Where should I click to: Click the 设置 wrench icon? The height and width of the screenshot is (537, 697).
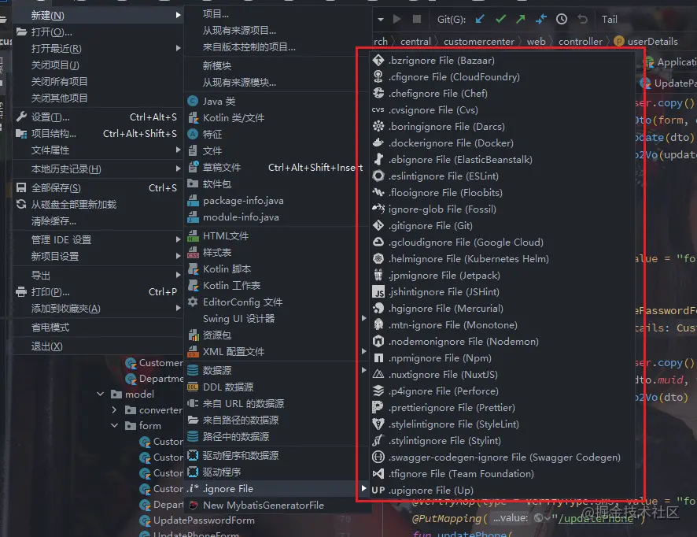click(21, 117)
